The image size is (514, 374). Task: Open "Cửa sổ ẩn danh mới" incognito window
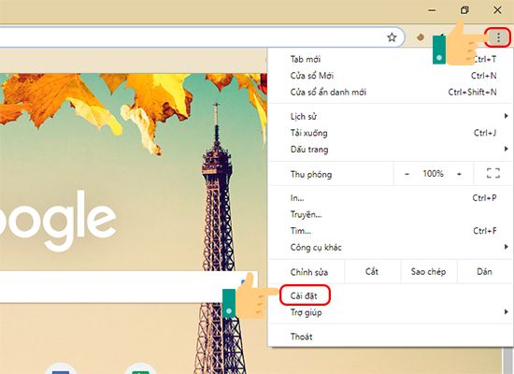390,93
